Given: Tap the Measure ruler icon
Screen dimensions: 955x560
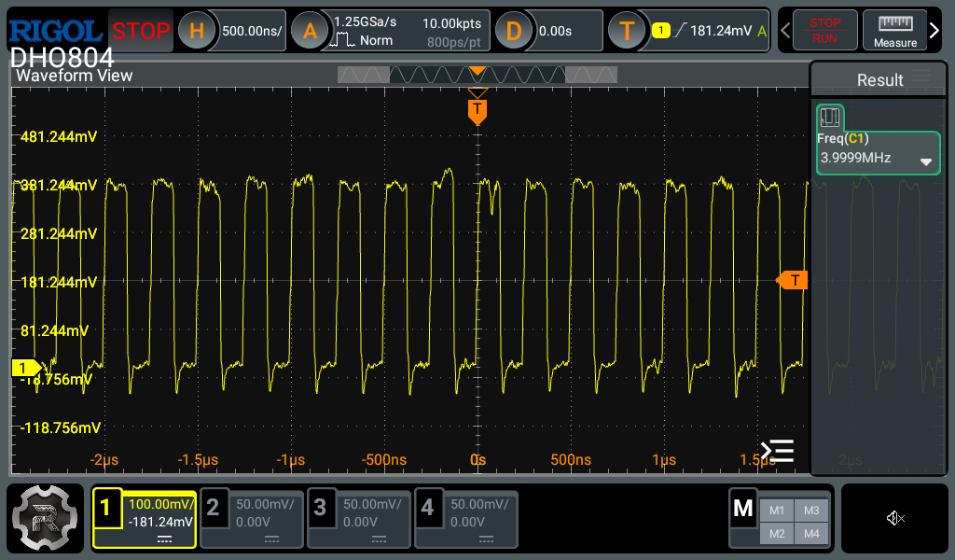Looking at the screenshot, I should coord(894,23).
